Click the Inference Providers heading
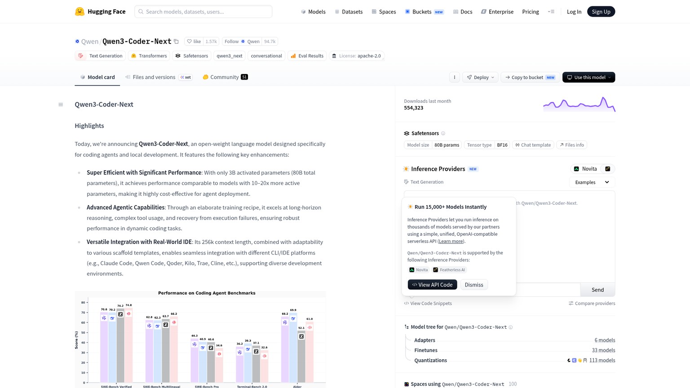 coord(438,169)
